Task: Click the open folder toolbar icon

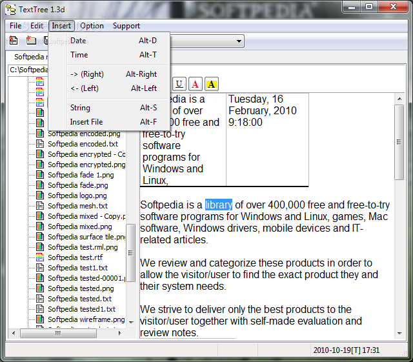Action: (31, 40)
